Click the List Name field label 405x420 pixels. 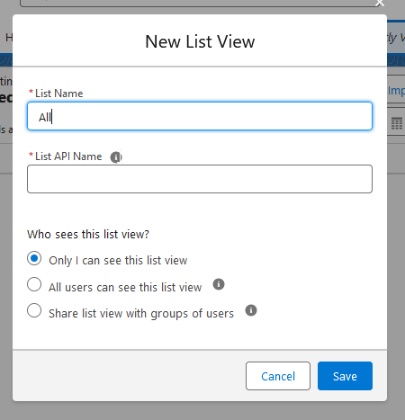coord(58,94)
